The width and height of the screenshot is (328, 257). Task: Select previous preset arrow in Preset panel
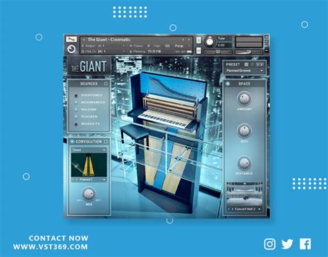click(x=258, y=64)
